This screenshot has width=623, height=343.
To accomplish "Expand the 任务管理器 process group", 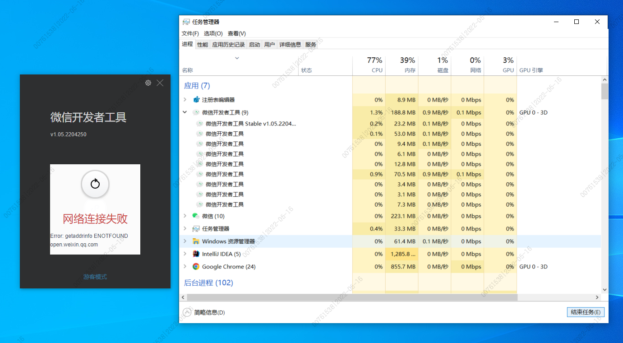I will tap(185, 229).
